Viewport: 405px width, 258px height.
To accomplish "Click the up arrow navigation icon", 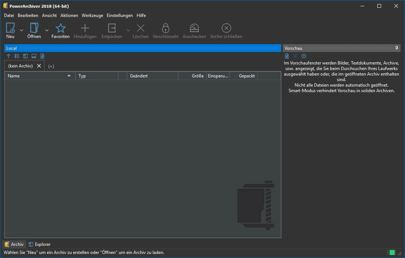I will click(8, 56).
